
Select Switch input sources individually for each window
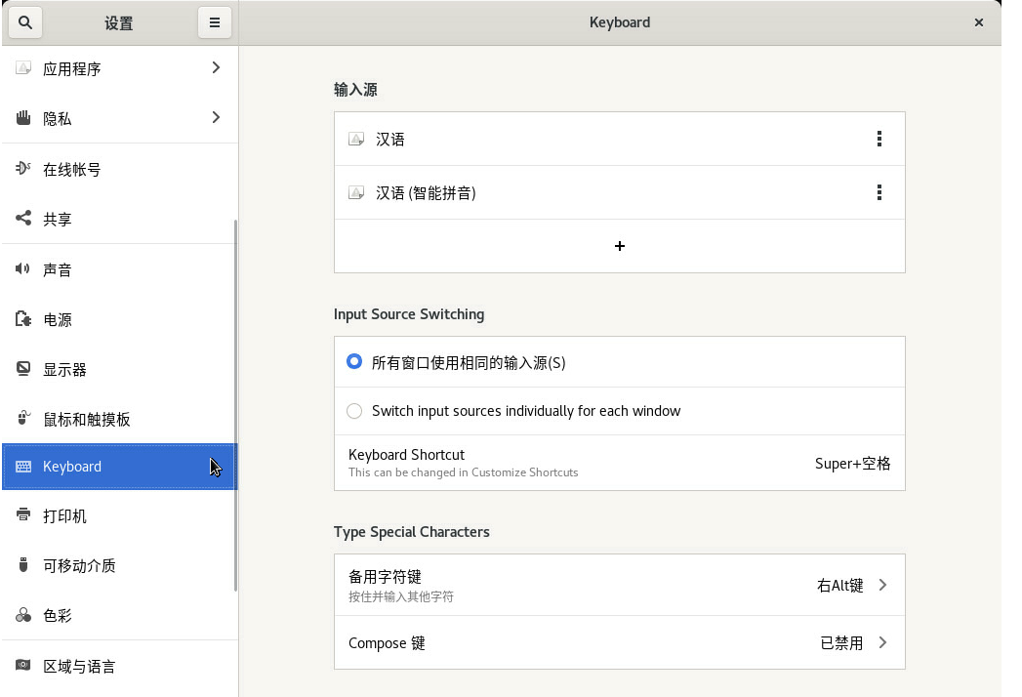click(354, 411)
